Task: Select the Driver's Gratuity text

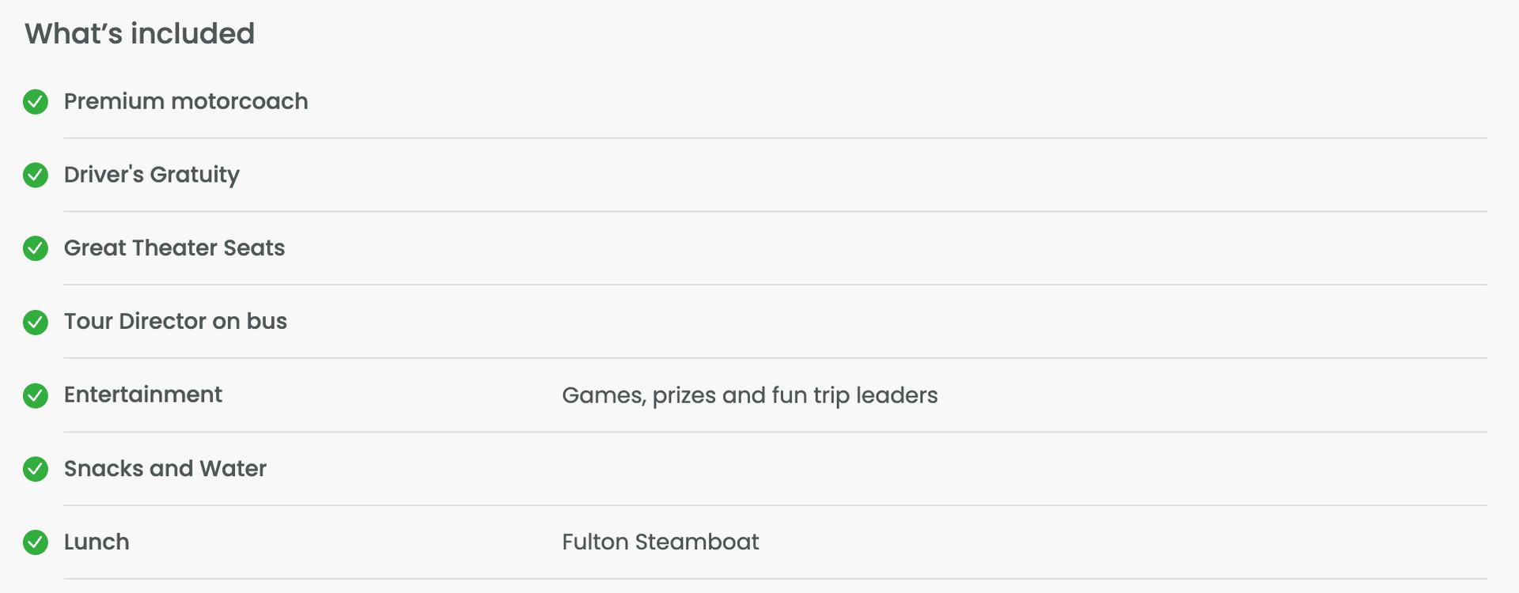Action: pyautogui.click(x=152, y=175)
